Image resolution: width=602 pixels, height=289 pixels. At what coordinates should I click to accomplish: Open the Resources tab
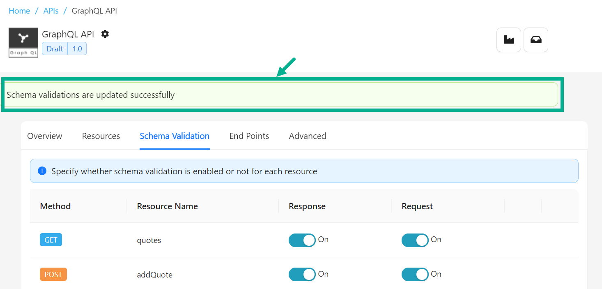[101, 136]
